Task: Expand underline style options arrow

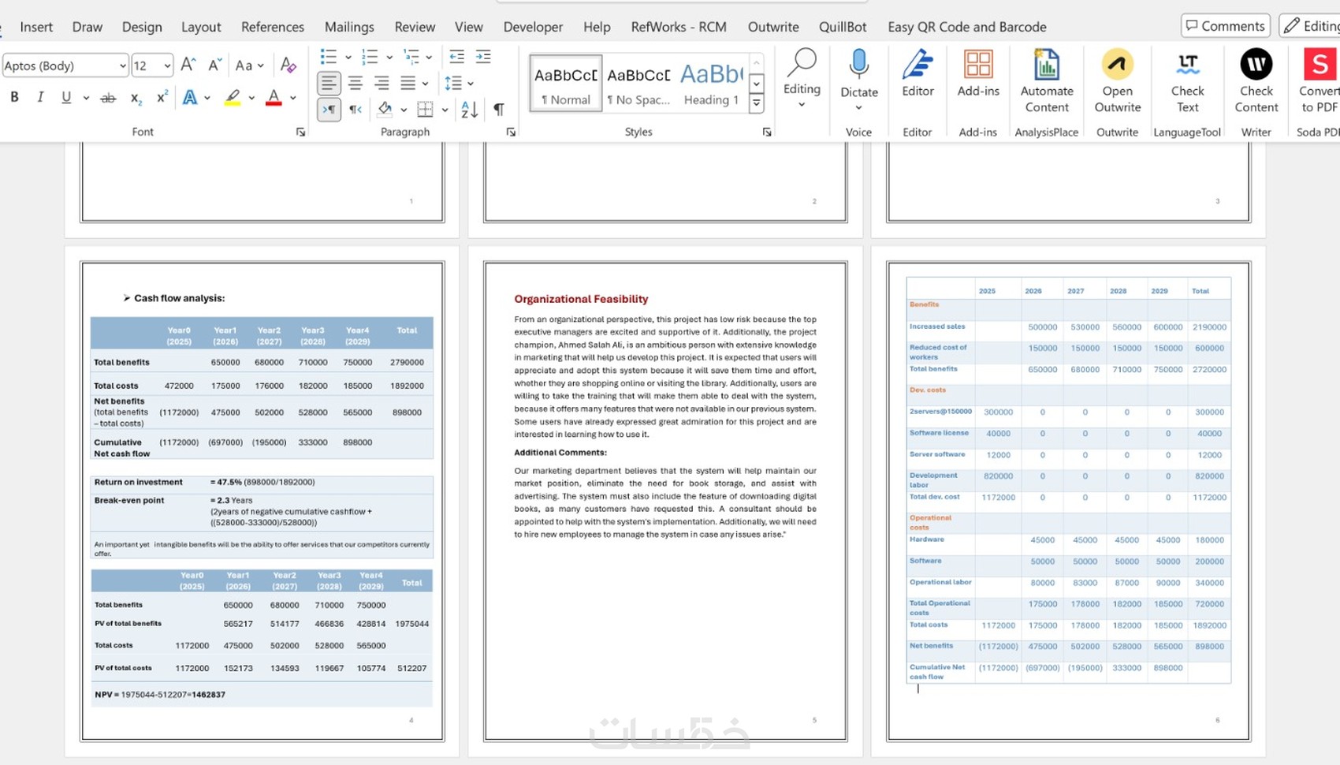Action: click(86, 98)
